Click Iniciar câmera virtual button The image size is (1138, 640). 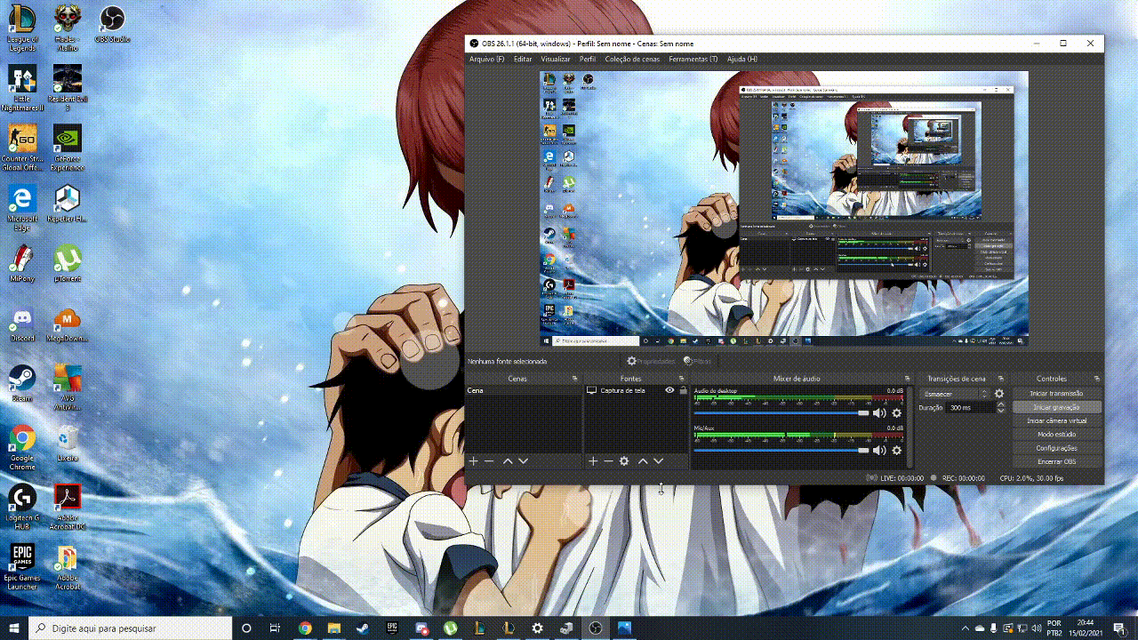(1057, 421)
